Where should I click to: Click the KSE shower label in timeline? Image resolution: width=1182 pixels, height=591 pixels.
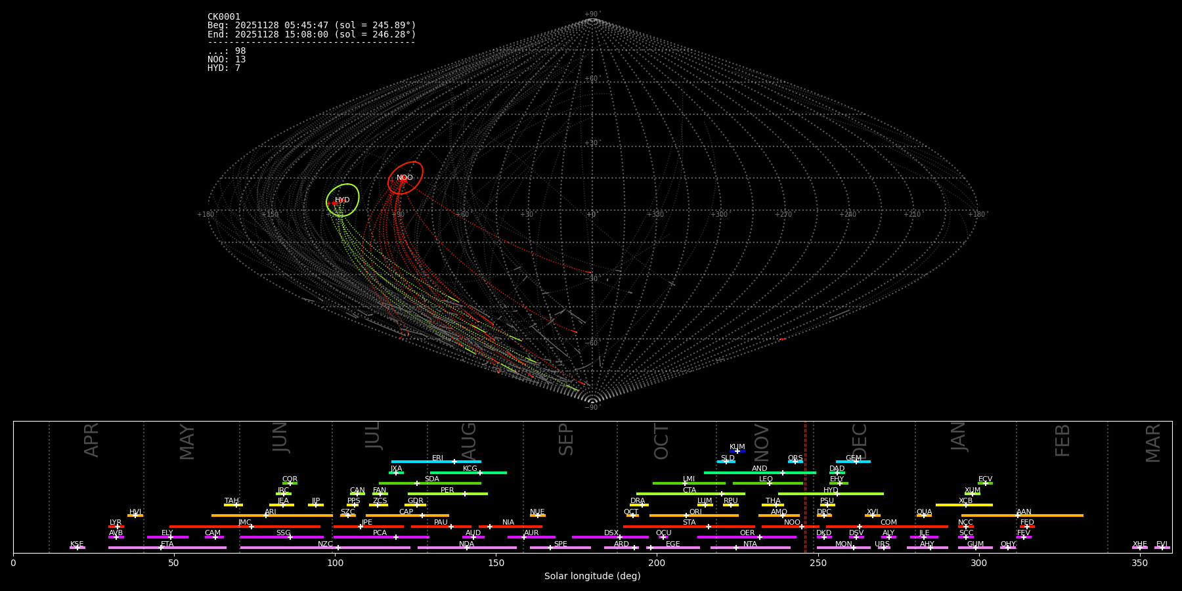point(77,544)
